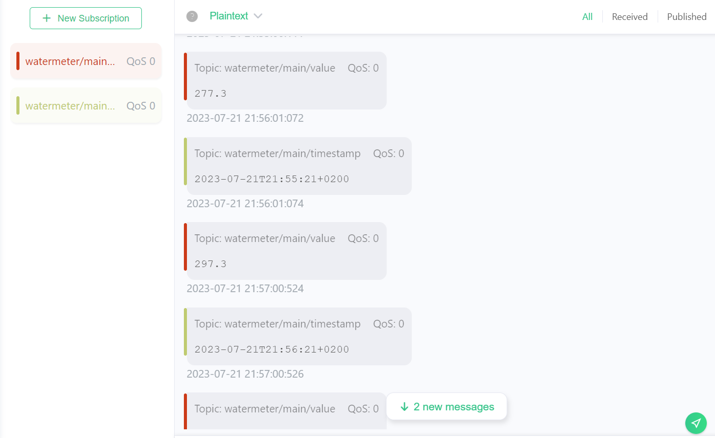Expand the chevron next to Plaintext
Screen dimensions: 715x438
pos(258,16)
